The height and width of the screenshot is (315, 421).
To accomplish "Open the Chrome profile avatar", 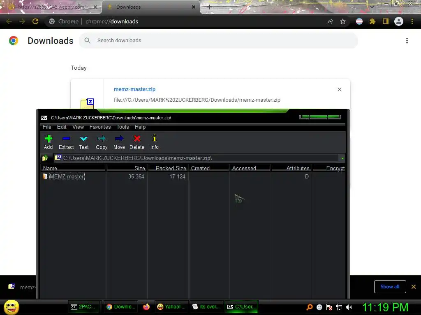I will point(399,21).
